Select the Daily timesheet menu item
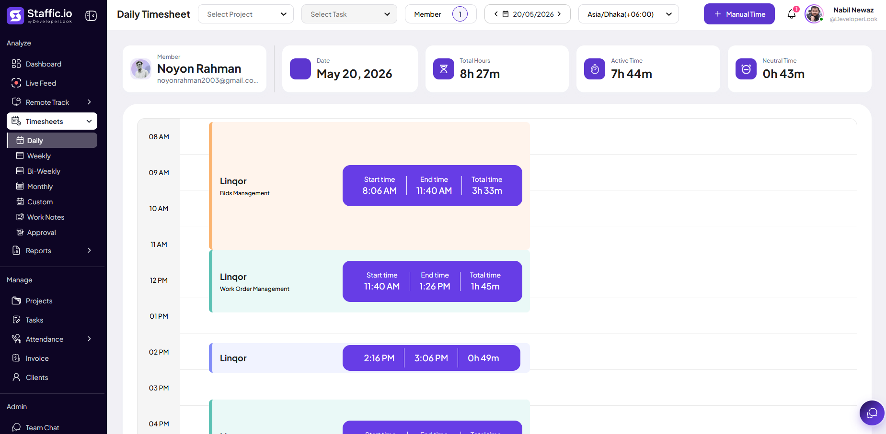This screenshot has height=434, width=886. (52, 140)
